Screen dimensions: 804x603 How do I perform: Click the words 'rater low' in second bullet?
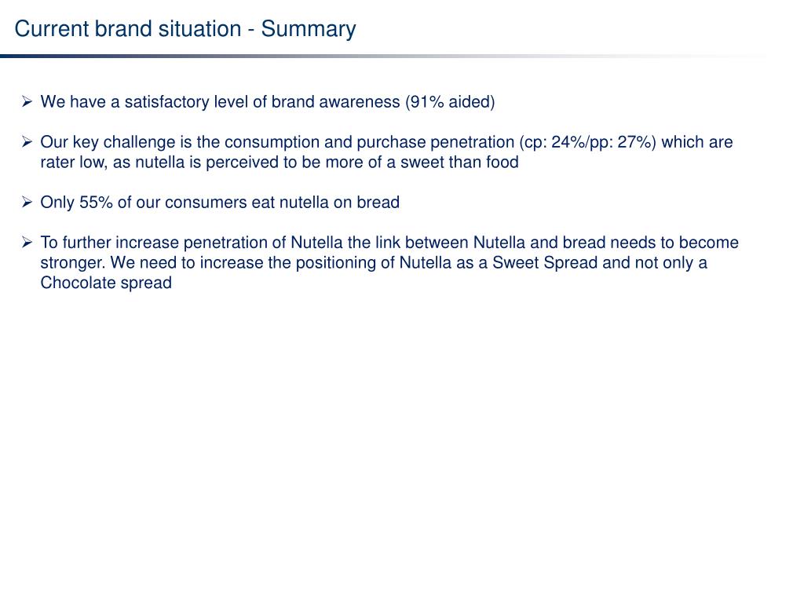click(x=73, y=162)
